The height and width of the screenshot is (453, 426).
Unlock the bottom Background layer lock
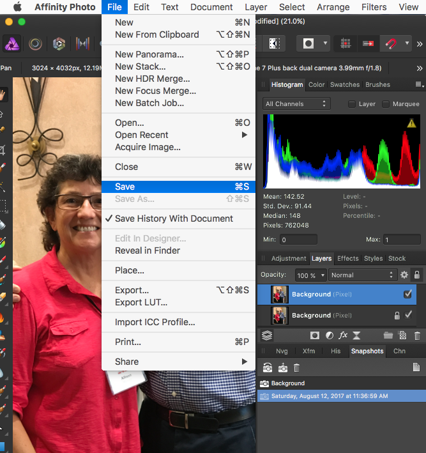pos(397,315)
